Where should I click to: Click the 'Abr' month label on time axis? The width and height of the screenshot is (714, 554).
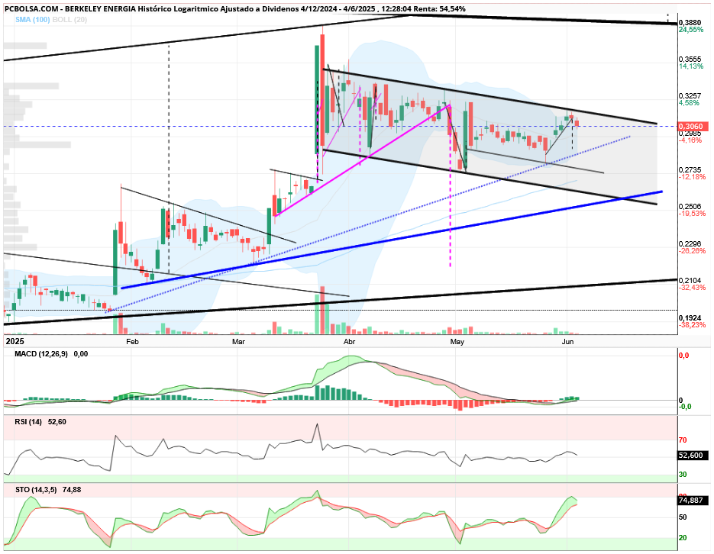point(349,342)
